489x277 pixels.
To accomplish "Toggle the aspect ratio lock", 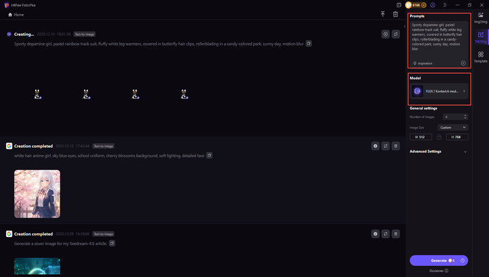I will (439, 137).
